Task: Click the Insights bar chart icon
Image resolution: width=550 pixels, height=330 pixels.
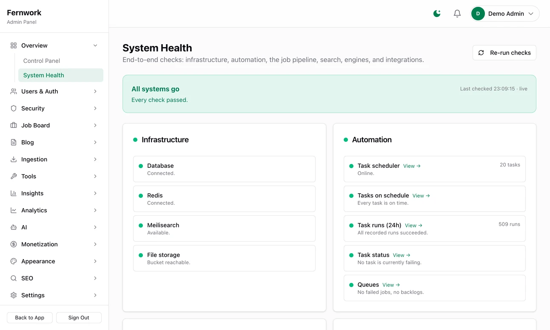Action: tap(14, 193)
